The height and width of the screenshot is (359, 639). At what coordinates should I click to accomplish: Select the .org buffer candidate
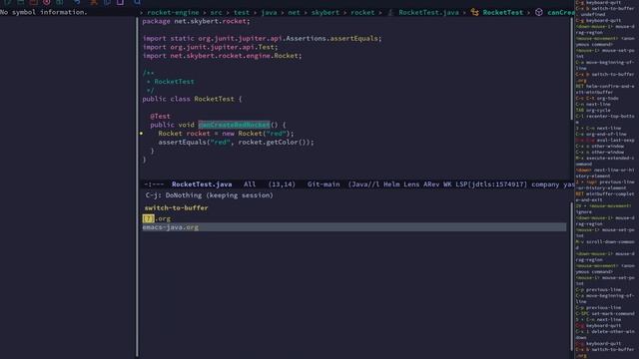click(163, 218)
